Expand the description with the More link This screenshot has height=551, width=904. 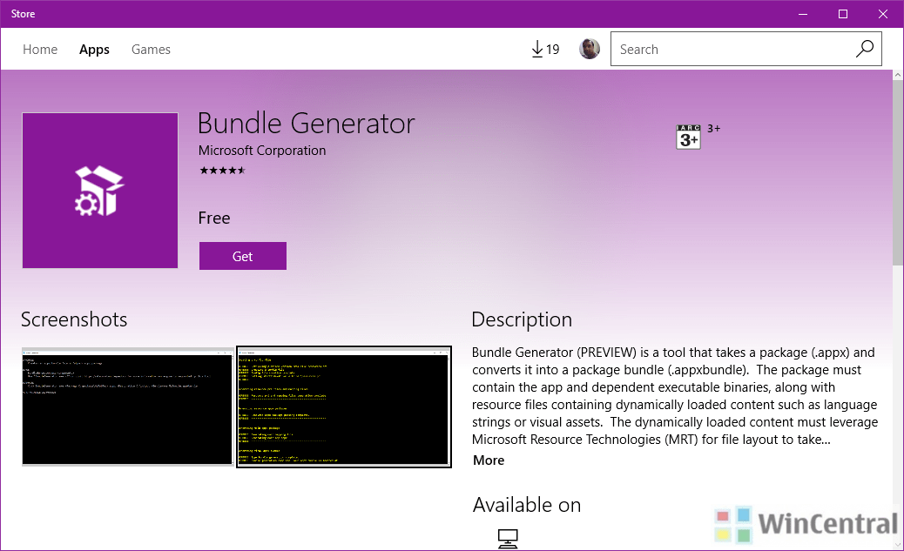[x=488, y=460]
